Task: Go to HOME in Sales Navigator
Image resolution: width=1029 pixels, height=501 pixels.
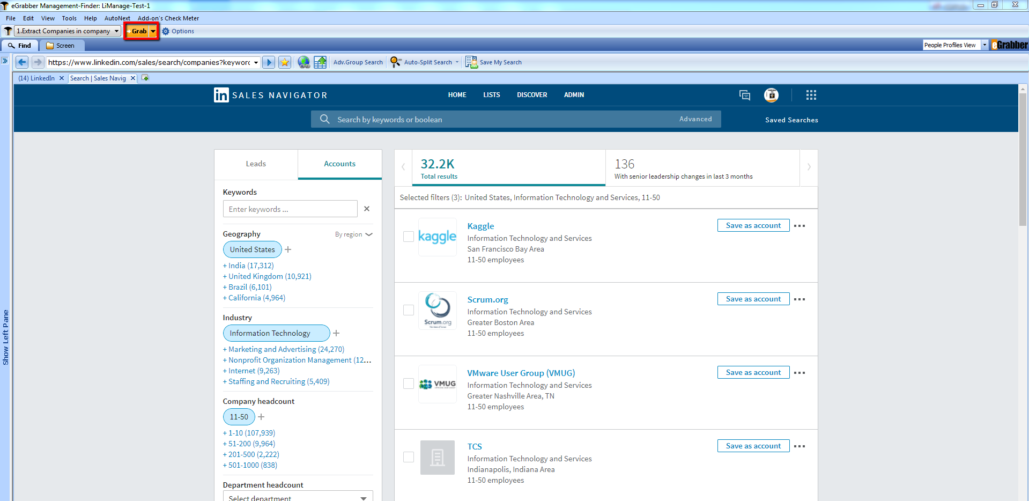Action: pos(457,95)
